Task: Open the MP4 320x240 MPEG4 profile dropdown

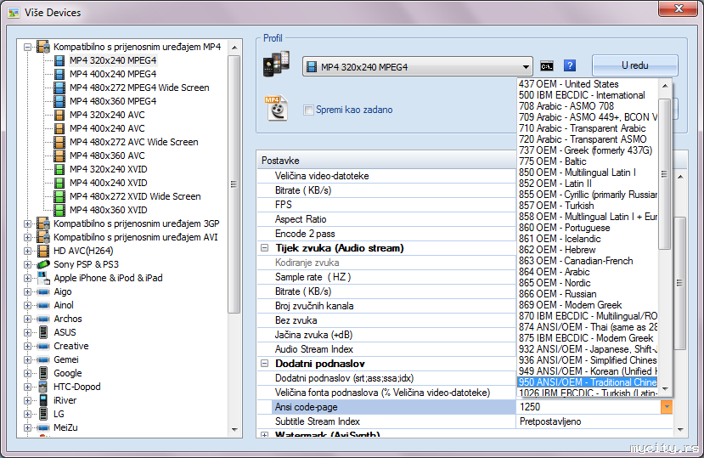Action: pyautogui.click(x=526, y=67)
